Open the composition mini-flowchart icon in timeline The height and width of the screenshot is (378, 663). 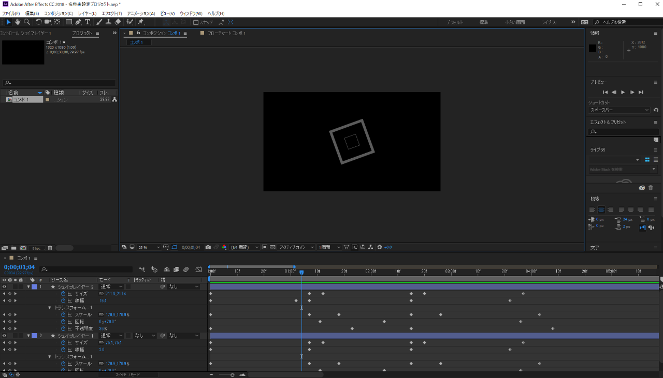[142, 269]
